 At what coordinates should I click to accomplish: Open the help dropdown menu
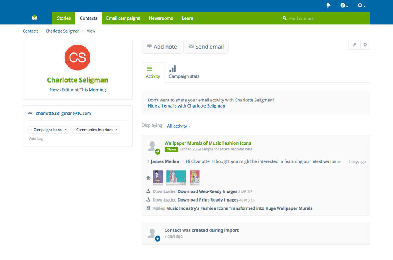(x=344, y=6)
